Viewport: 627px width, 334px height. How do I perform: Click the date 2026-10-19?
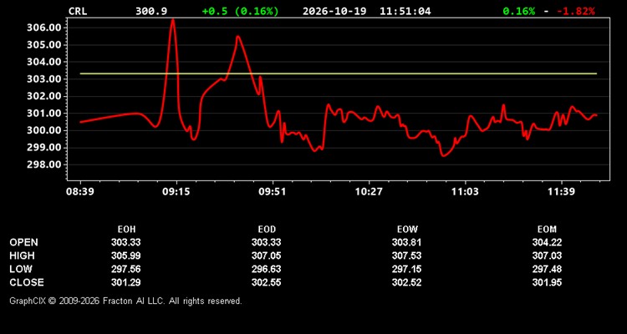pyautogui.click(x=334, y=11)
